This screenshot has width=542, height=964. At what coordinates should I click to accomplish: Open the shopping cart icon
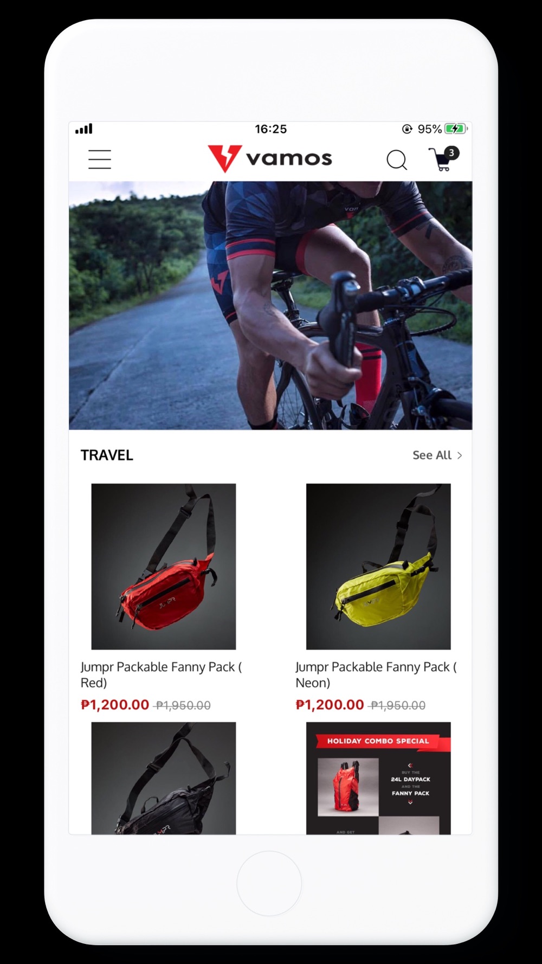pos(441,160)
